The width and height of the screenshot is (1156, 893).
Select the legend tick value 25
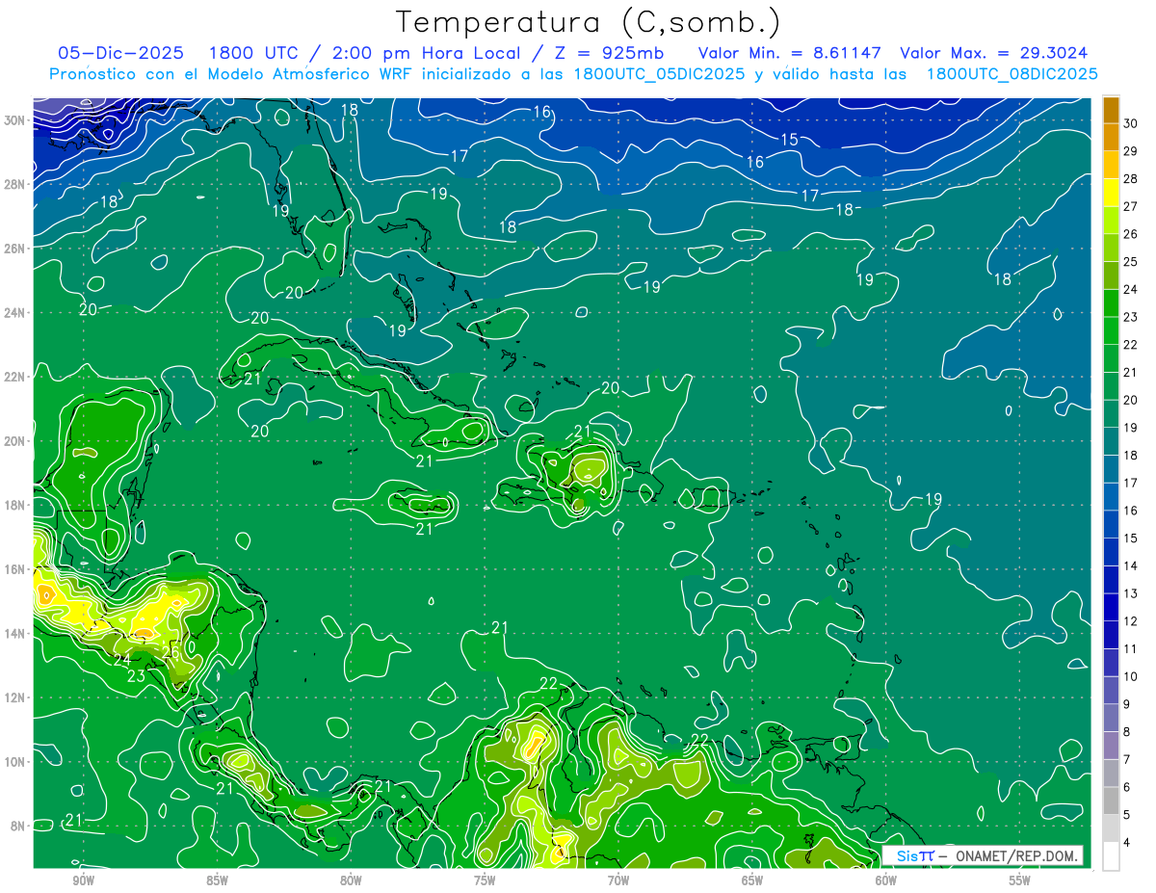(1130, 261)
